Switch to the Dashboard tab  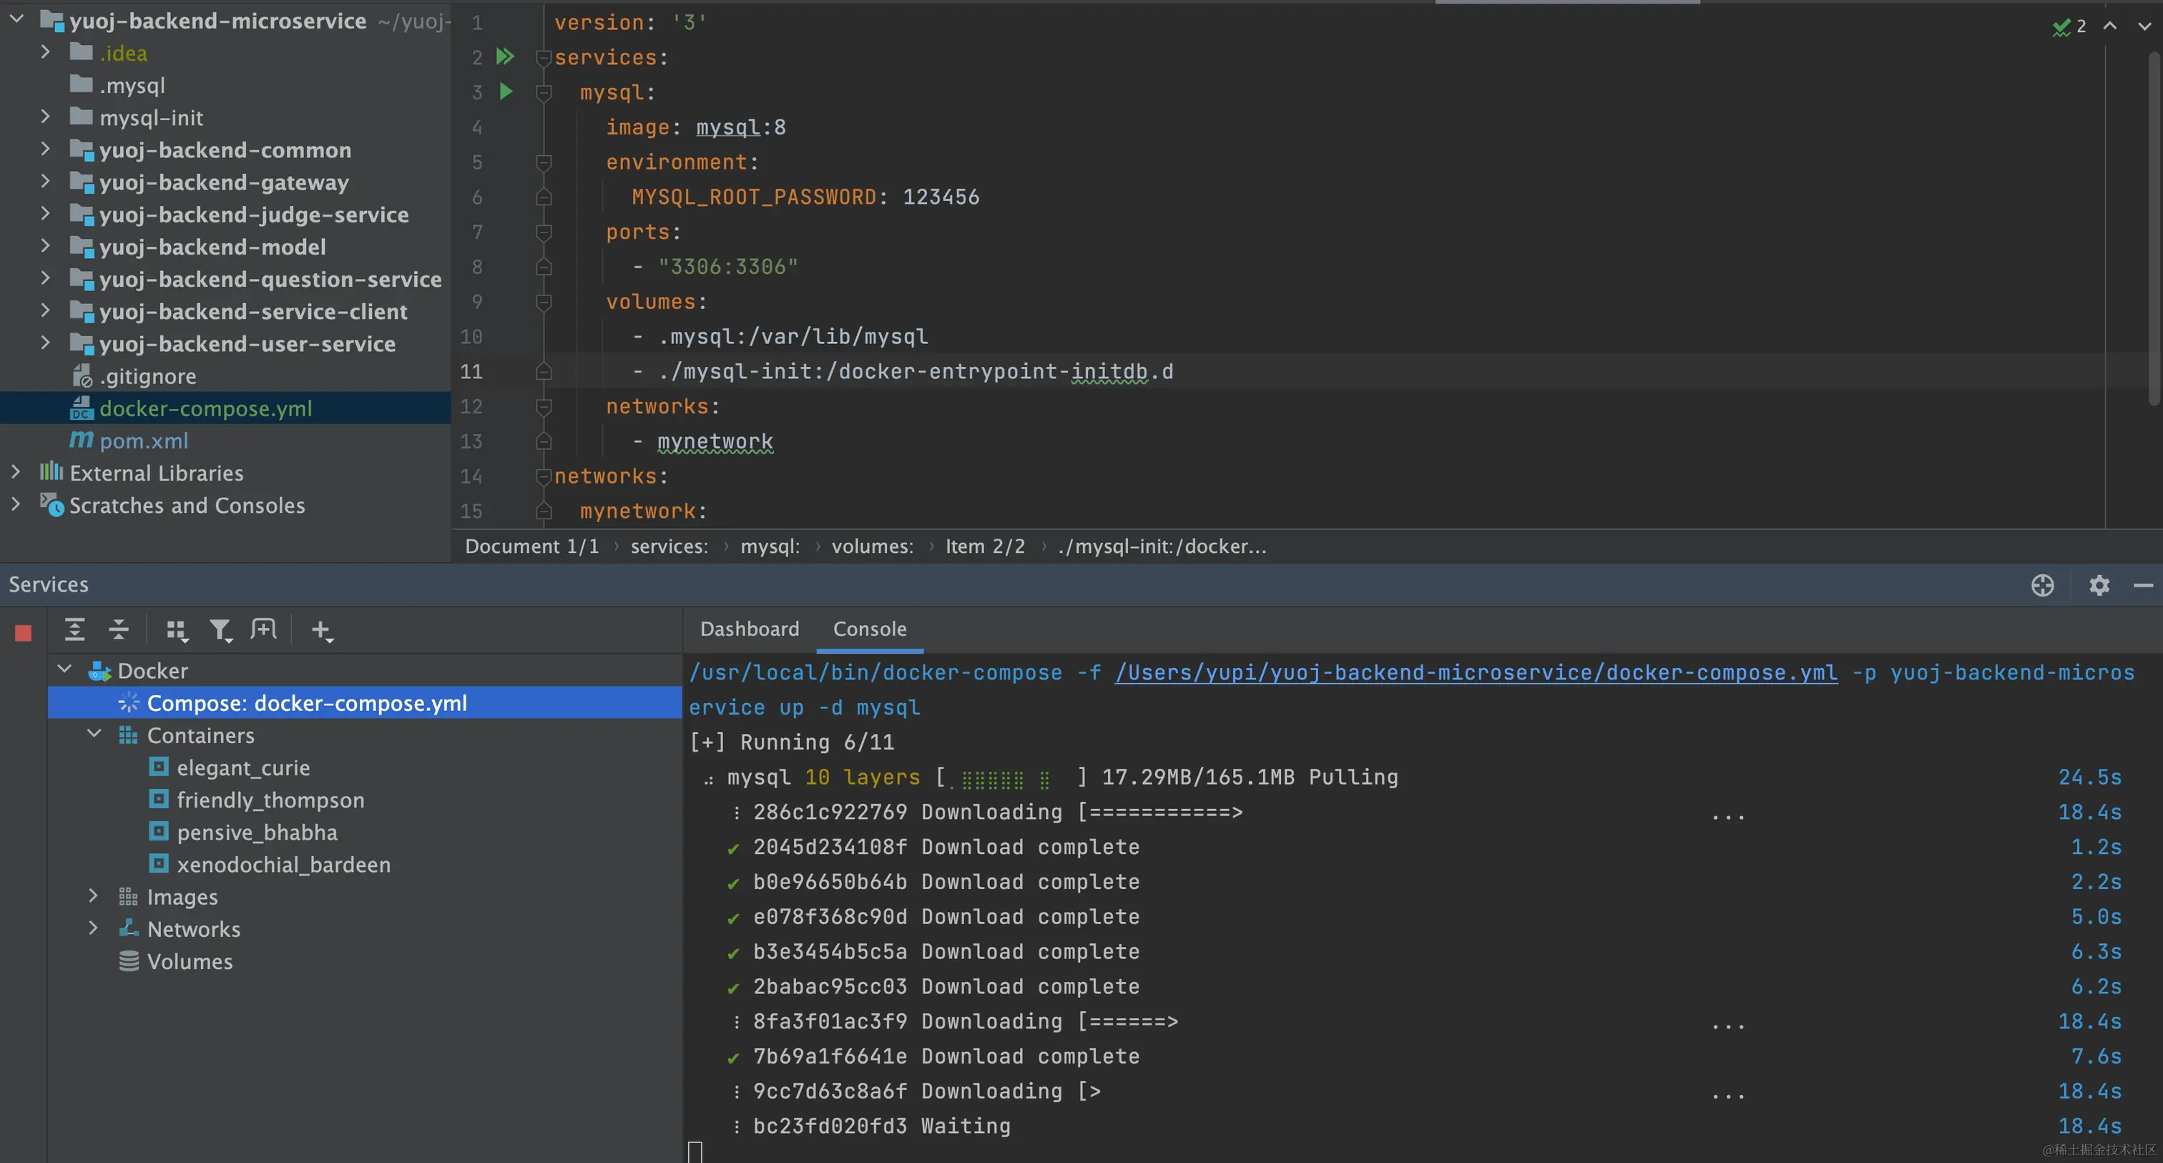click(x=749, y=629)
